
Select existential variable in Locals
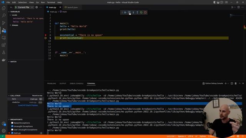[28, 18]
